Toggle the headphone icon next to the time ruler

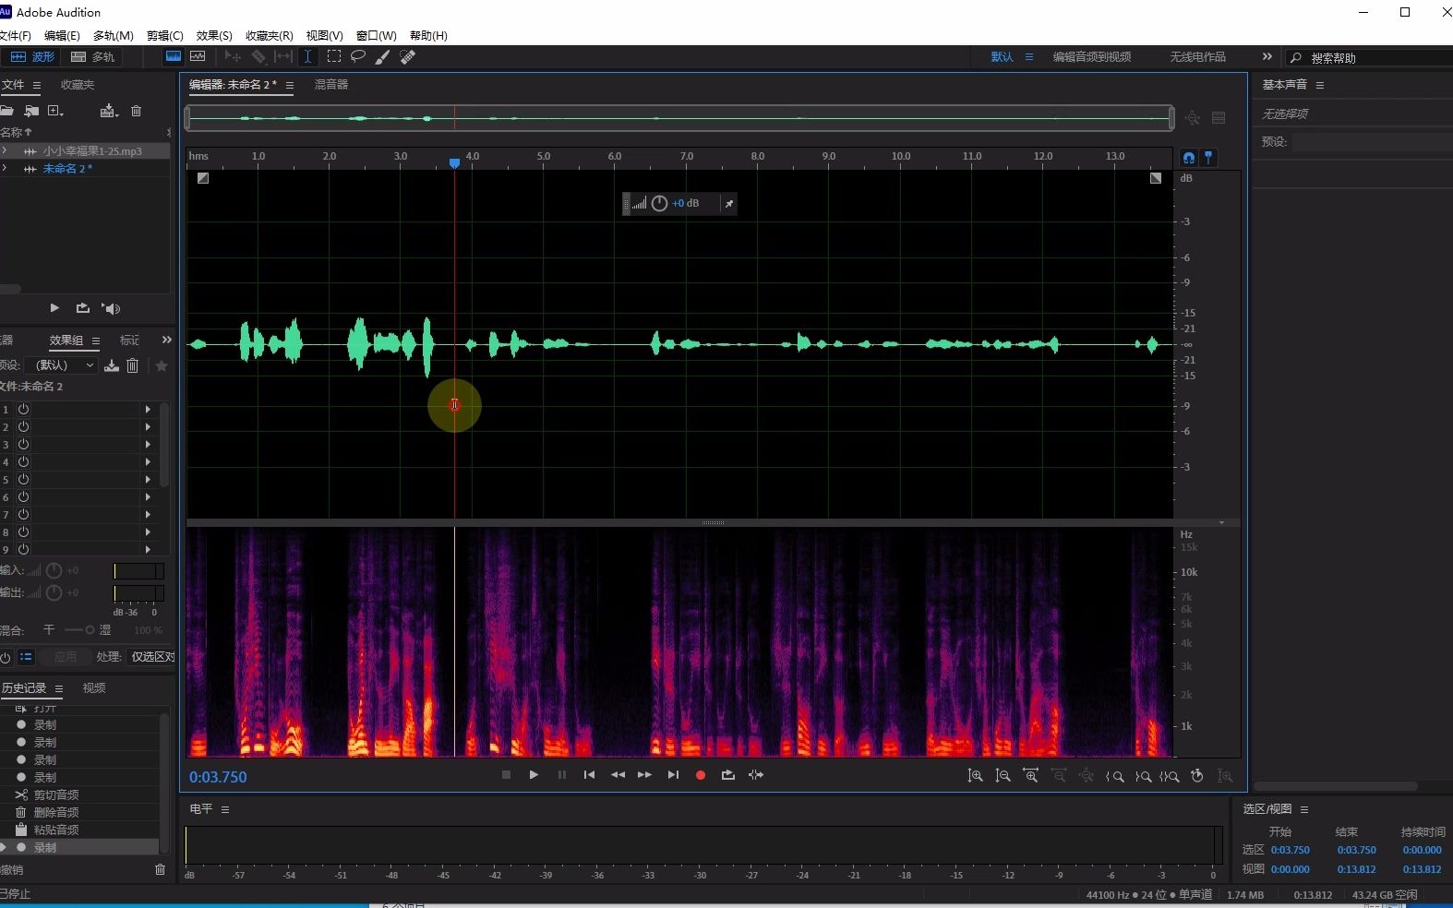click(x=1189, y=158)
